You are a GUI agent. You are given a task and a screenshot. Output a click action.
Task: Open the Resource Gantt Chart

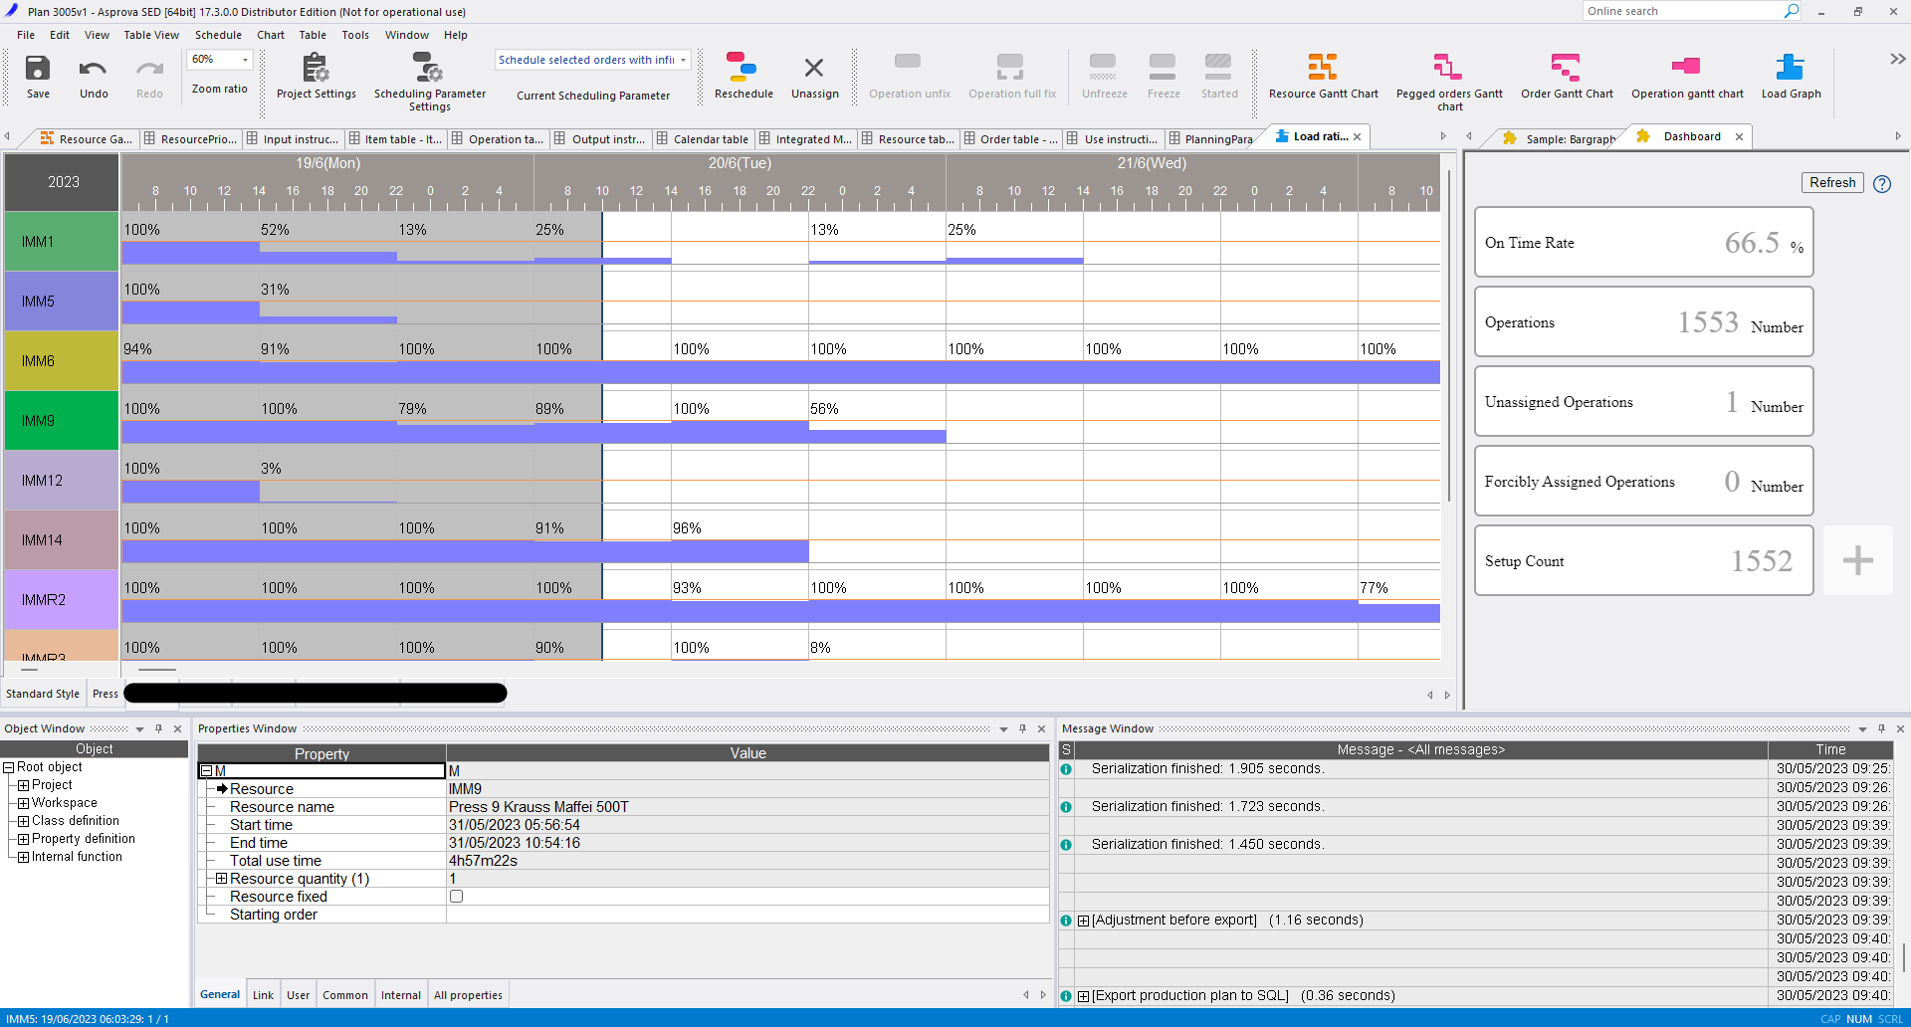point(1323,68)
